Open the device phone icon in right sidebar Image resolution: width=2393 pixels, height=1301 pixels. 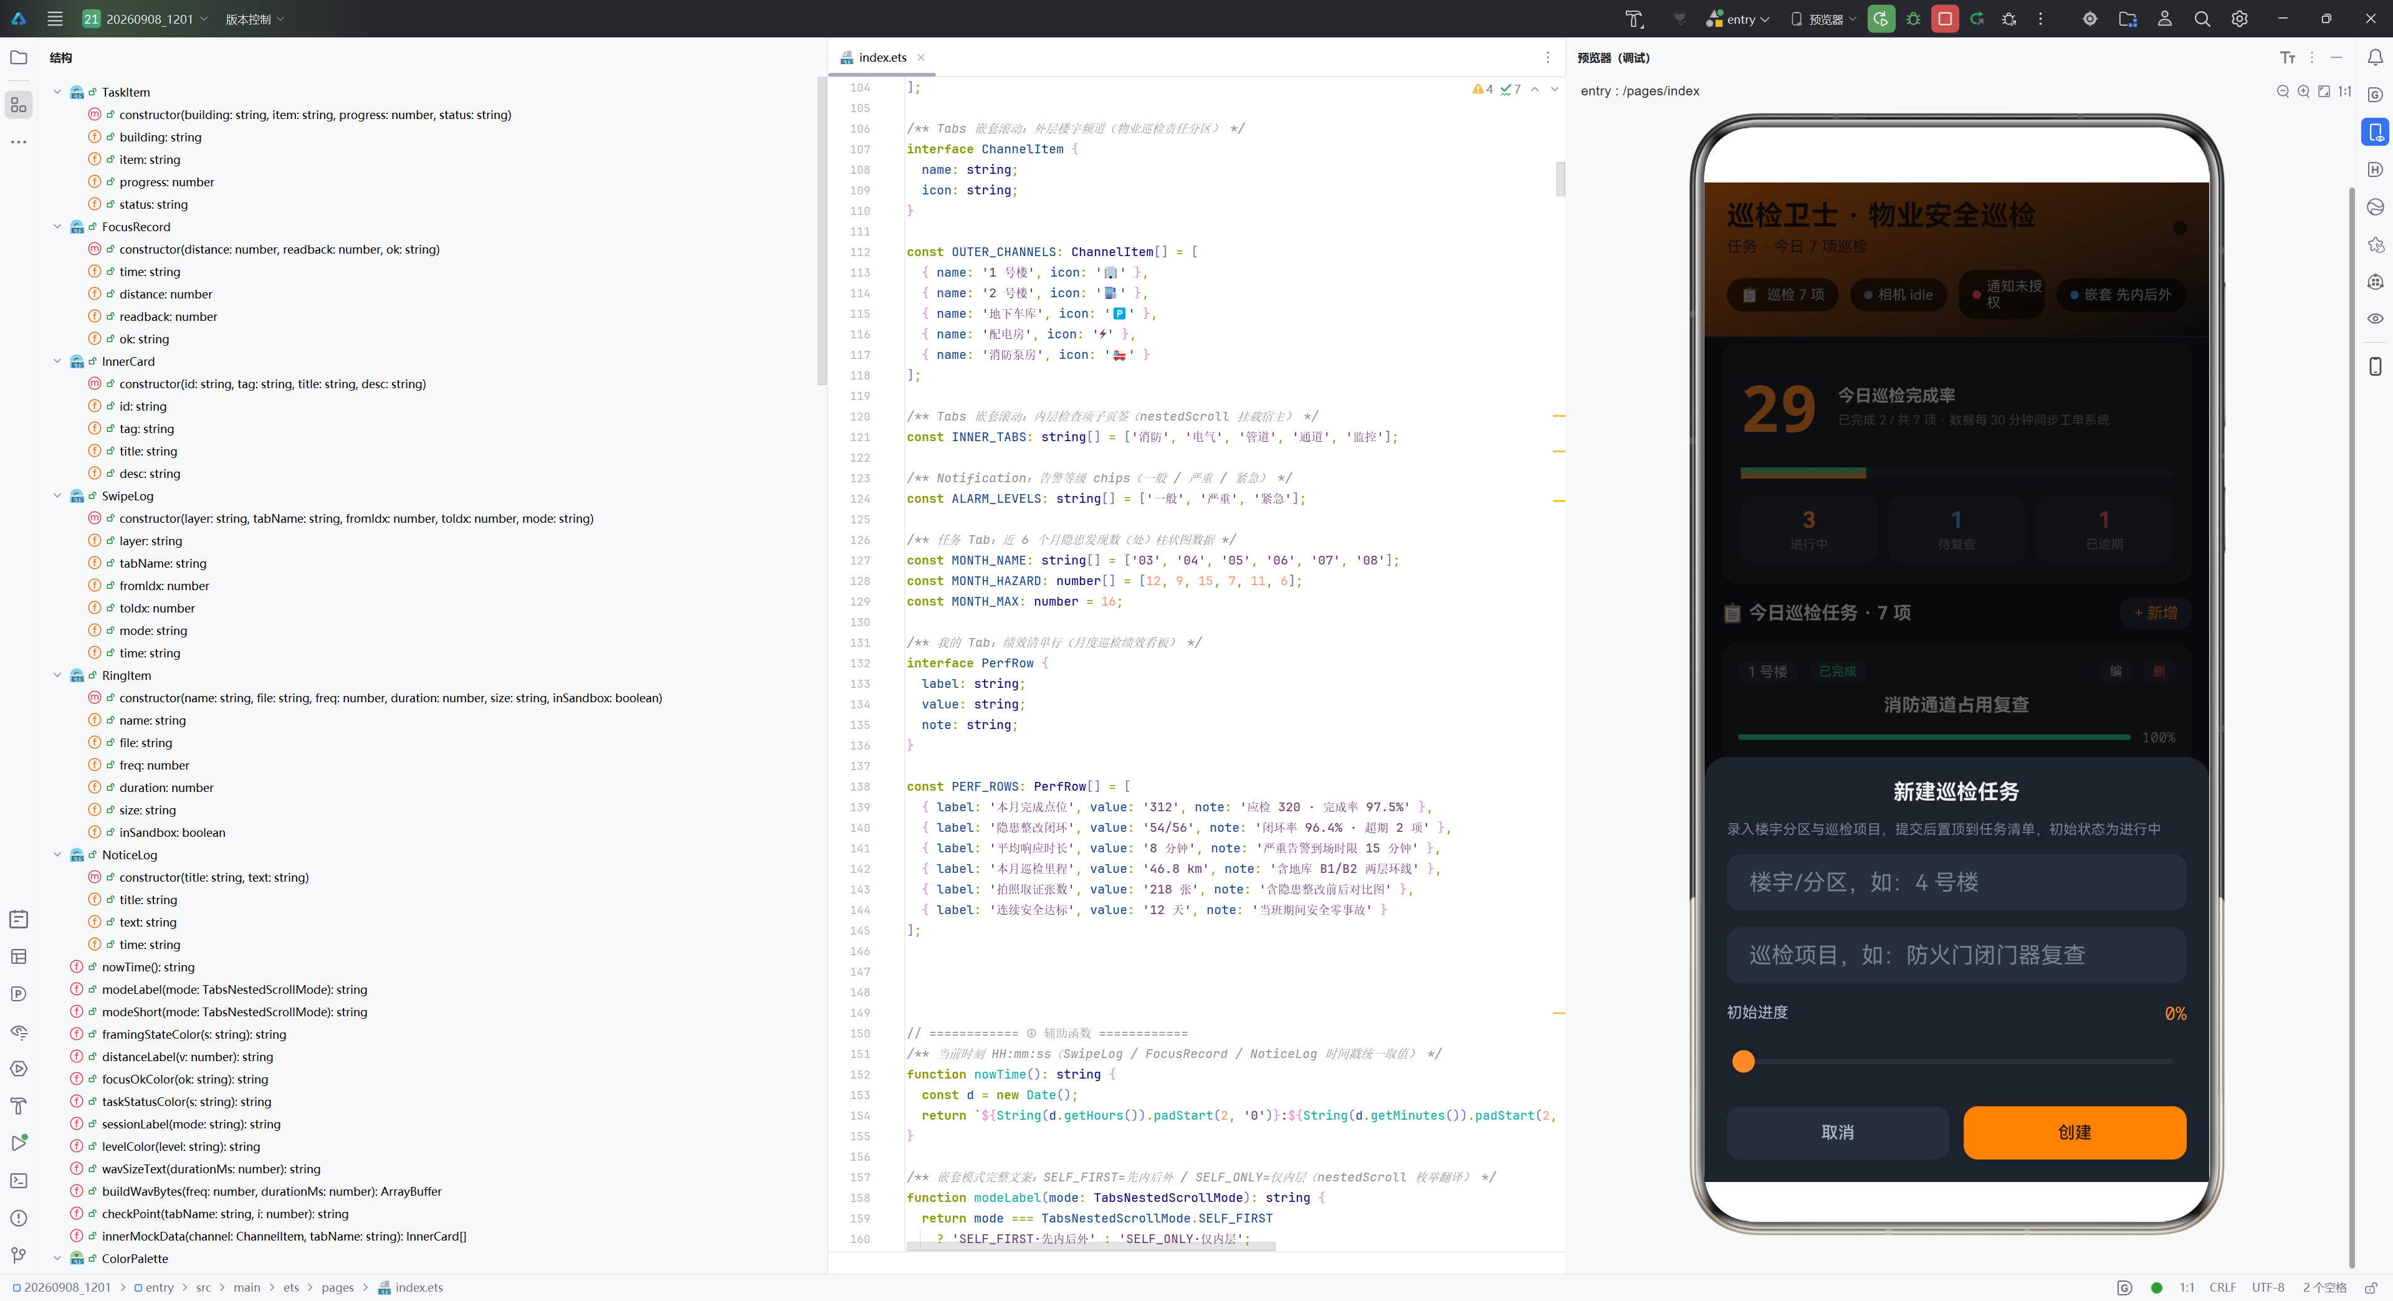pyautogui.click(x=2374, y=366)
